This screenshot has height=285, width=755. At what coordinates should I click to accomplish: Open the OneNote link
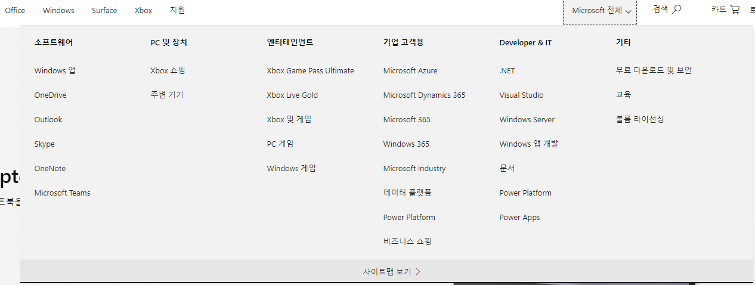(x=50, y=168)
